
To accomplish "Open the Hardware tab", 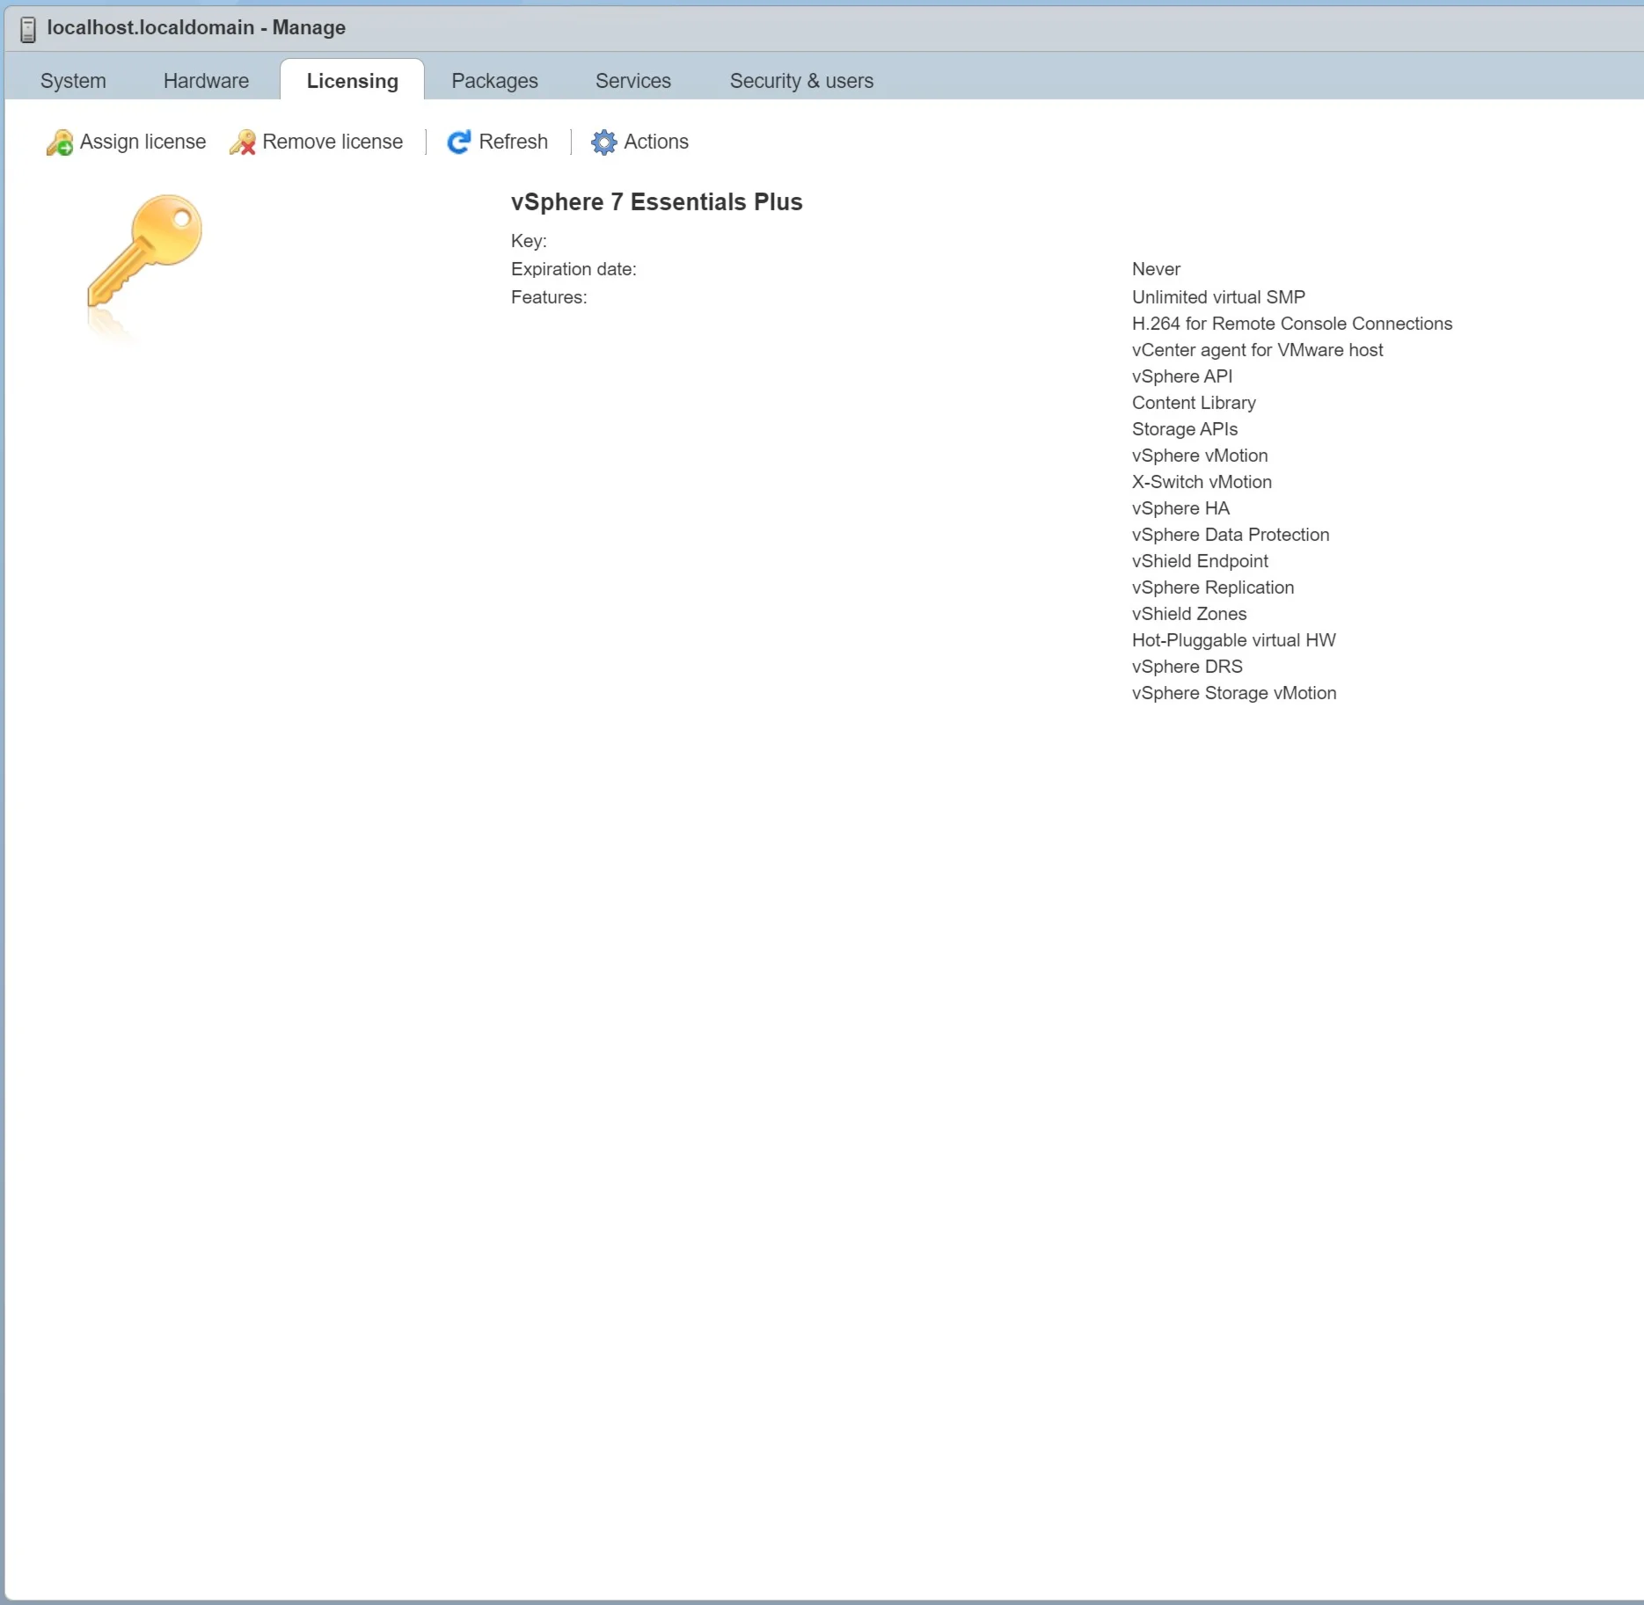I will tap(206, 81).
